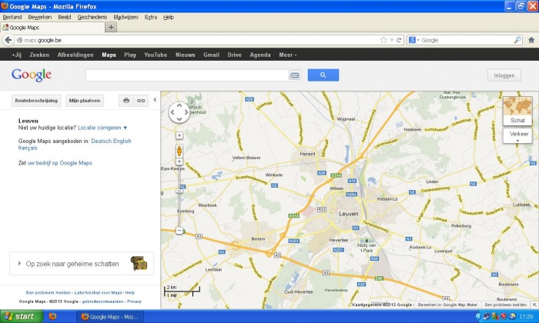Open the Beeld menu
Screen dimensions: 539x323
tap(64, 17)
